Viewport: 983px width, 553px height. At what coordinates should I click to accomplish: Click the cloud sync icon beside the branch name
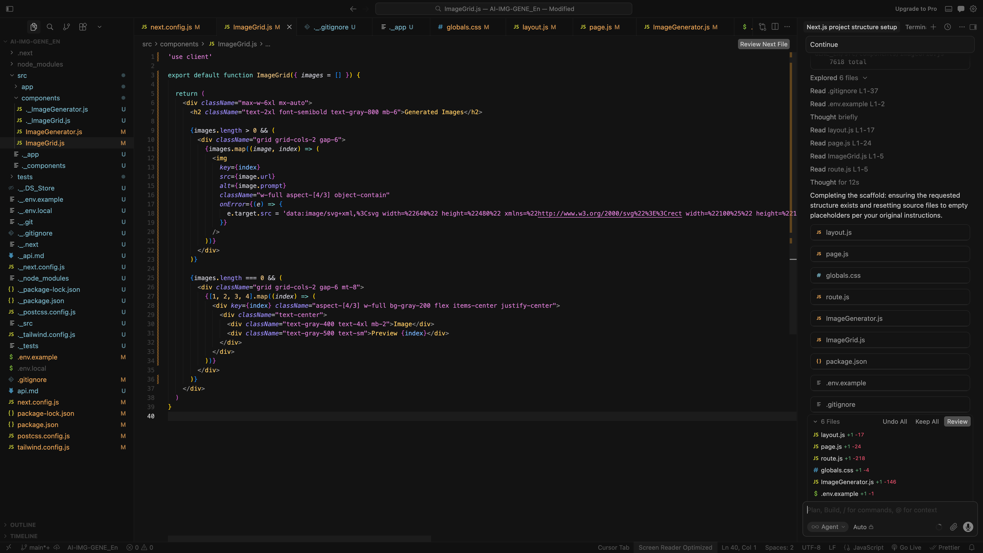(x=57, y=547)
